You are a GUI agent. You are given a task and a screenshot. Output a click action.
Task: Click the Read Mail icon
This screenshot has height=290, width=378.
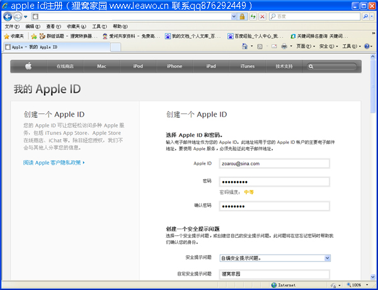coord(274,46)
